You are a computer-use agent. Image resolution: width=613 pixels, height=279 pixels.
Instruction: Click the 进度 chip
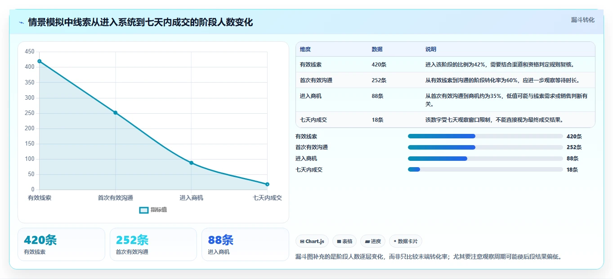pyautogui.click(x=373, y=241)
